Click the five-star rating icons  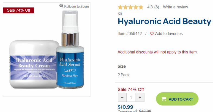130,7
